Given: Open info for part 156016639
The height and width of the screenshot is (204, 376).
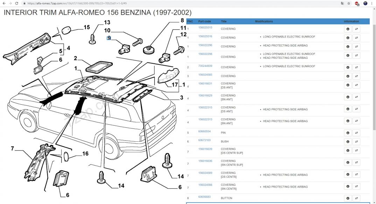Looking at the screenshot, I should (348, 150).
